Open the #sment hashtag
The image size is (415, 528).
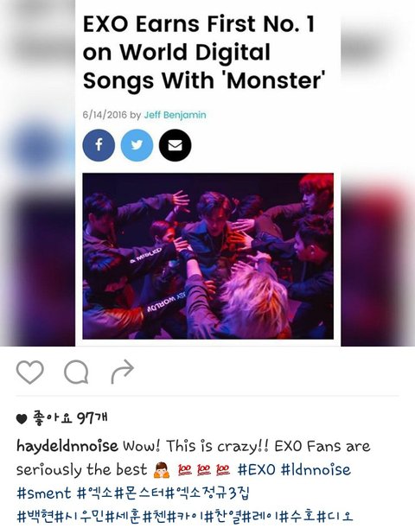click(x=44, y=493)
